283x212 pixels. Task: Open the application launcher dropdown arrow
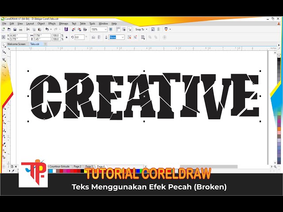[170, 29]
